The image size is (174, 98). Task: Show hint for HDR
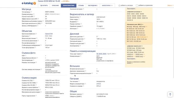tap(26, 56)
